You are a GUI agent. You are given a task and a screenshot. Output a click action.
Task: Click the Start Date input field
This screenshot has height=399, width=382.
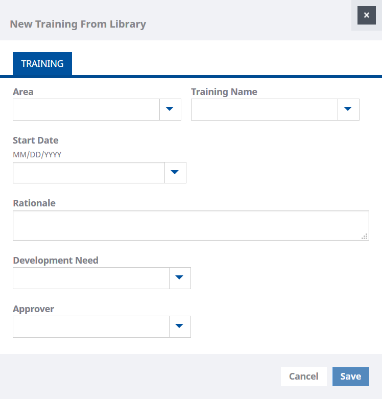tap(88, 173)
